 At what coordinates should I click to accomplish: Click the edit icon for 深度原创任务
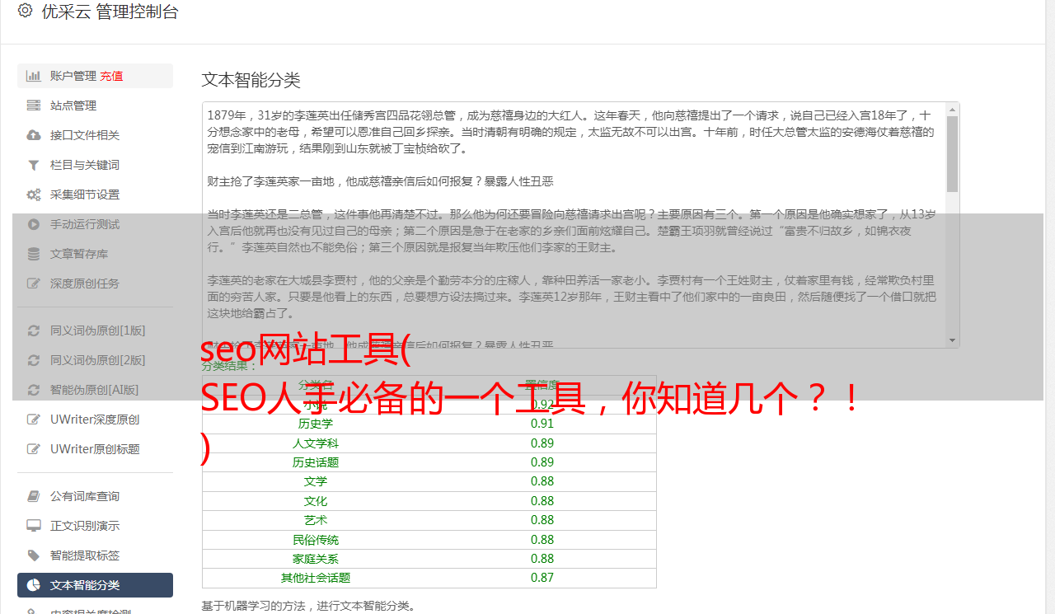[34, 284]
